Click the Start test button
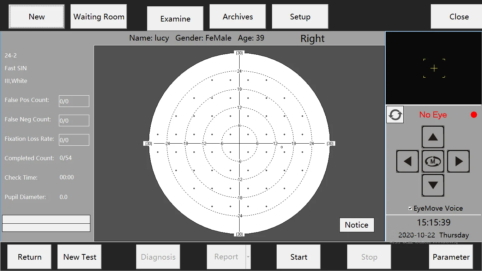 coord(299,257)
